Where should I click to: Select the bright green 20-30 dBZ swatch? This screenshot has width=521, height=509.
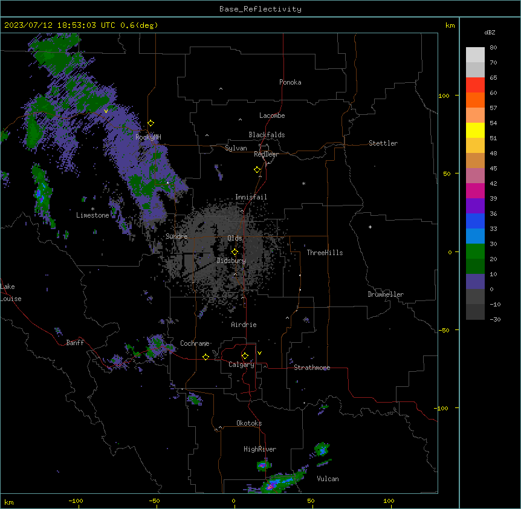click(x=475, y=251)
